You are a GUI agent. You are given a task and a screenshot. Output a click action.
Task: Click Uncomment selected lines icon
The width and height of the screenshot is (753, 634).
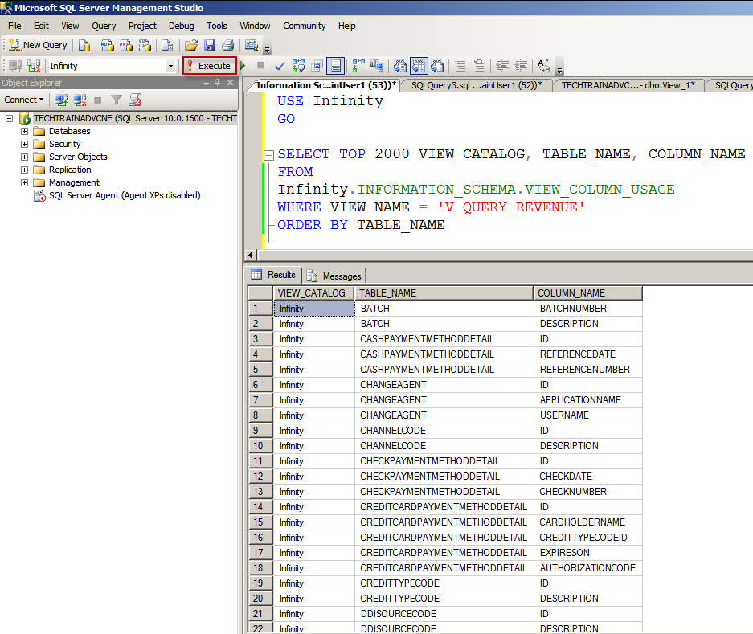(479, 66)
